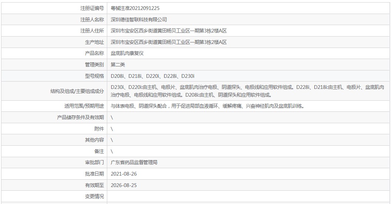392x204 pixels.
Task: Select the 第二类 value
Action: [x=118, y=65]
